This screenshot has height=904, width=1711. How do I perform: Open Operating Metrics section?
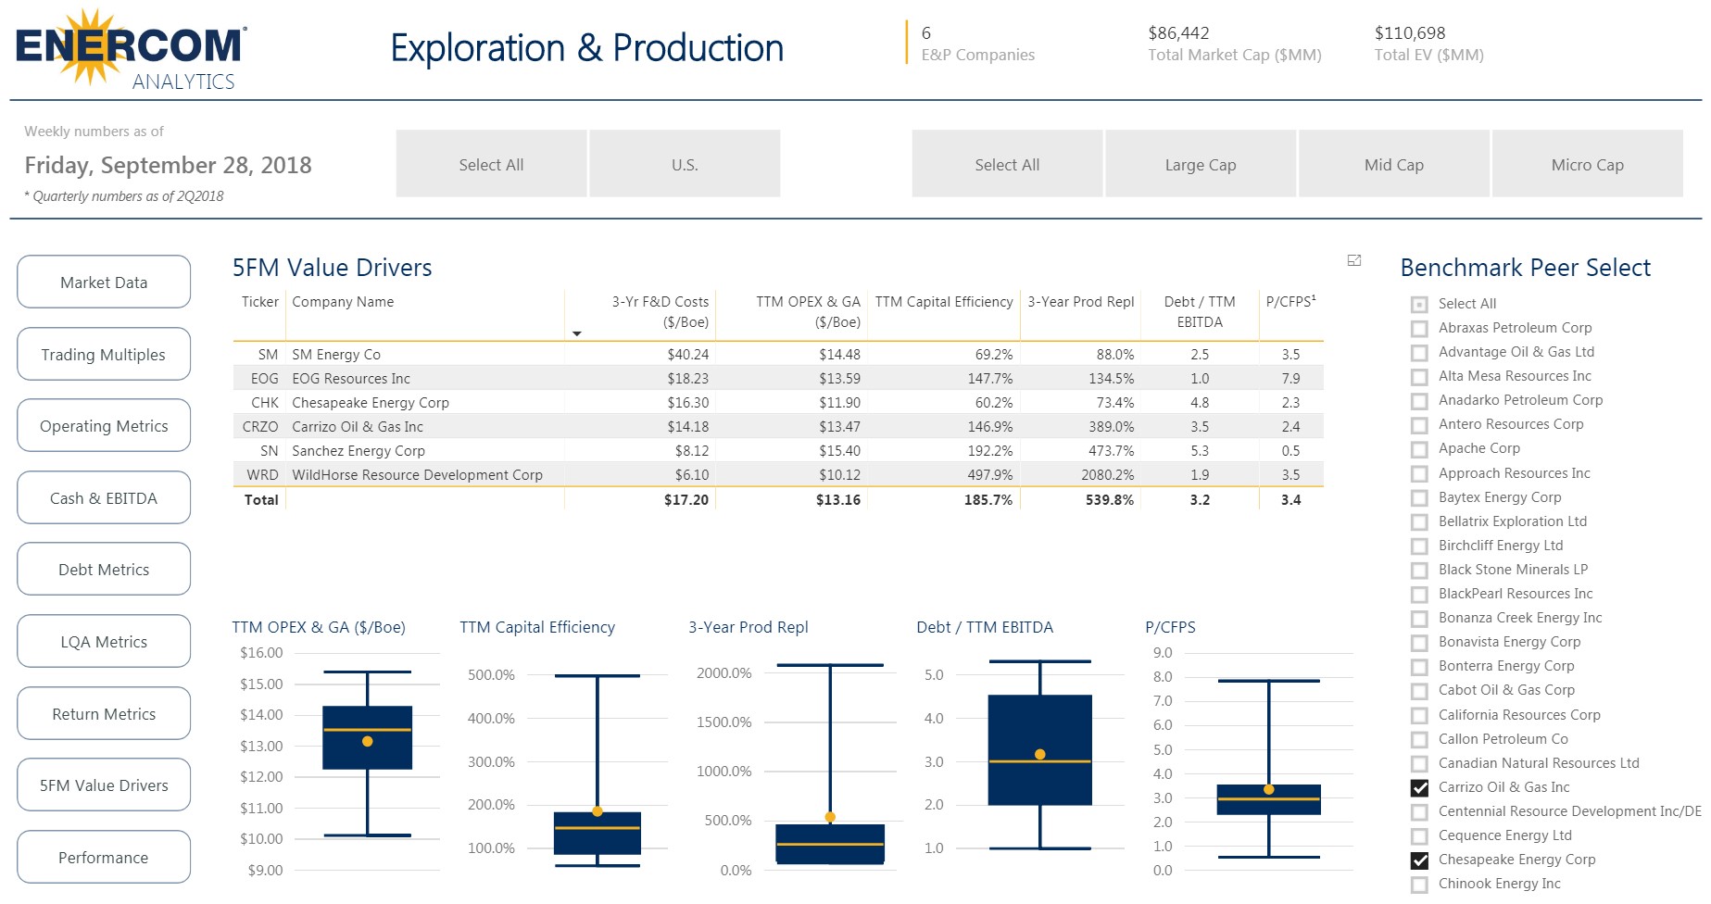point(104,426)
